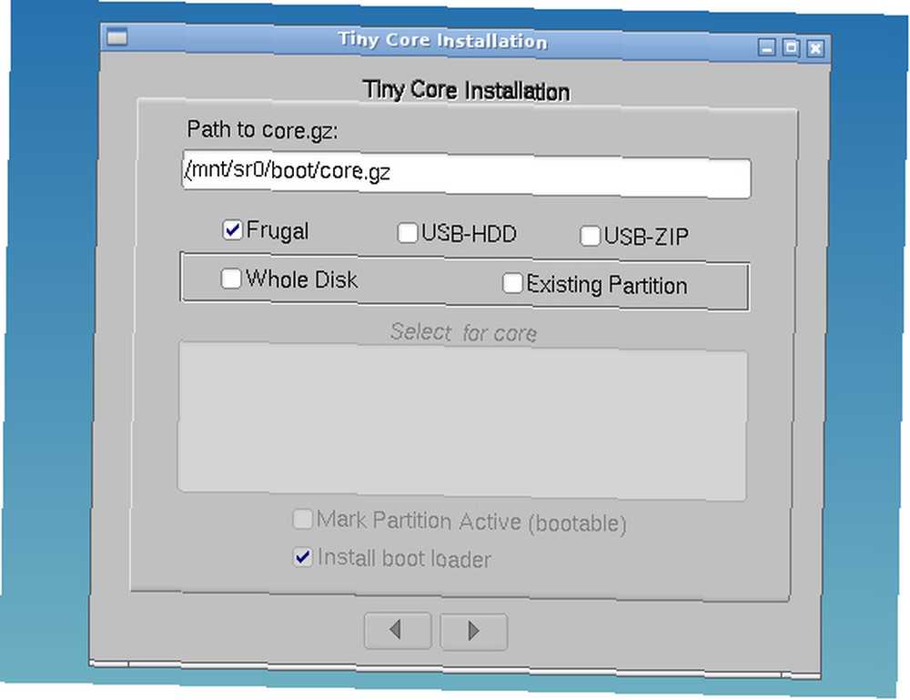
Task: Click the 'Path to core.gz:' label
Action: click(x=262, y=129)
